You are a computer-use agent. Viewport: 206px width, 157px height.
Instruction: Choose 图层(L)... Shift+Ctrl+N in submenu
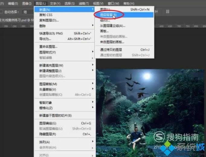(124, 9)
